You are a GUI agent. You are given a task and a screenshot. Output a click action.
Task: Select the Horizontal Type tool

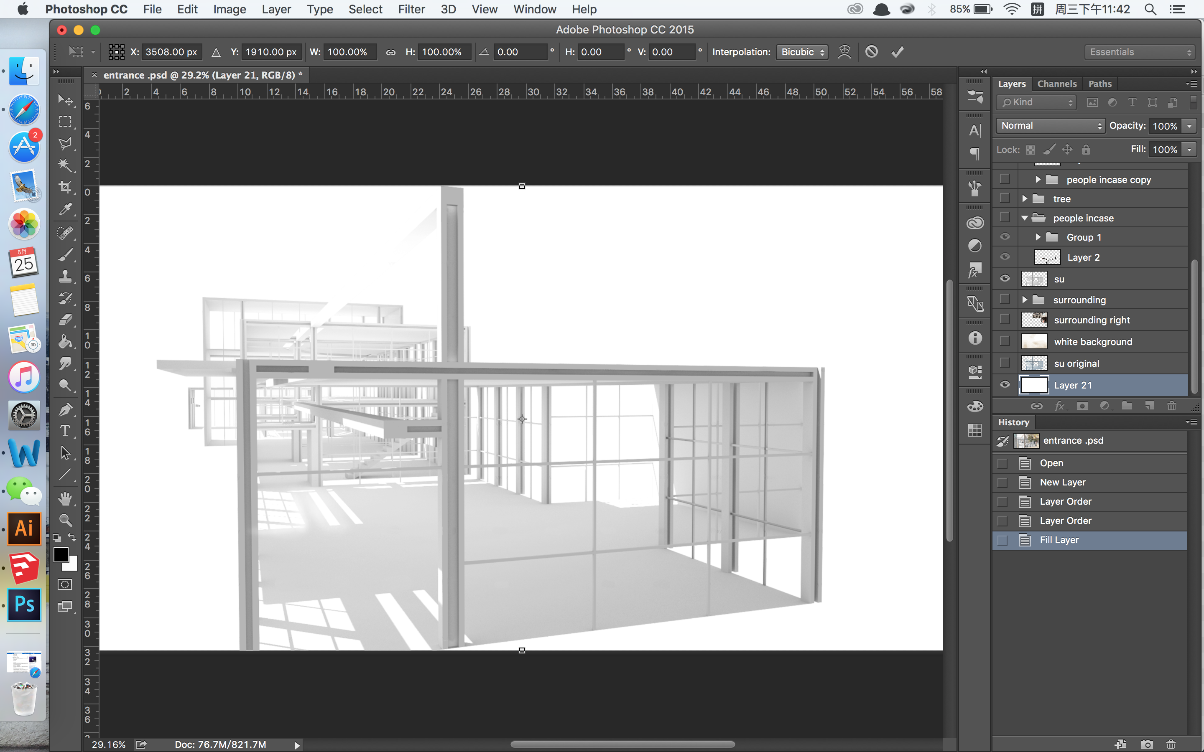point(65,431)
